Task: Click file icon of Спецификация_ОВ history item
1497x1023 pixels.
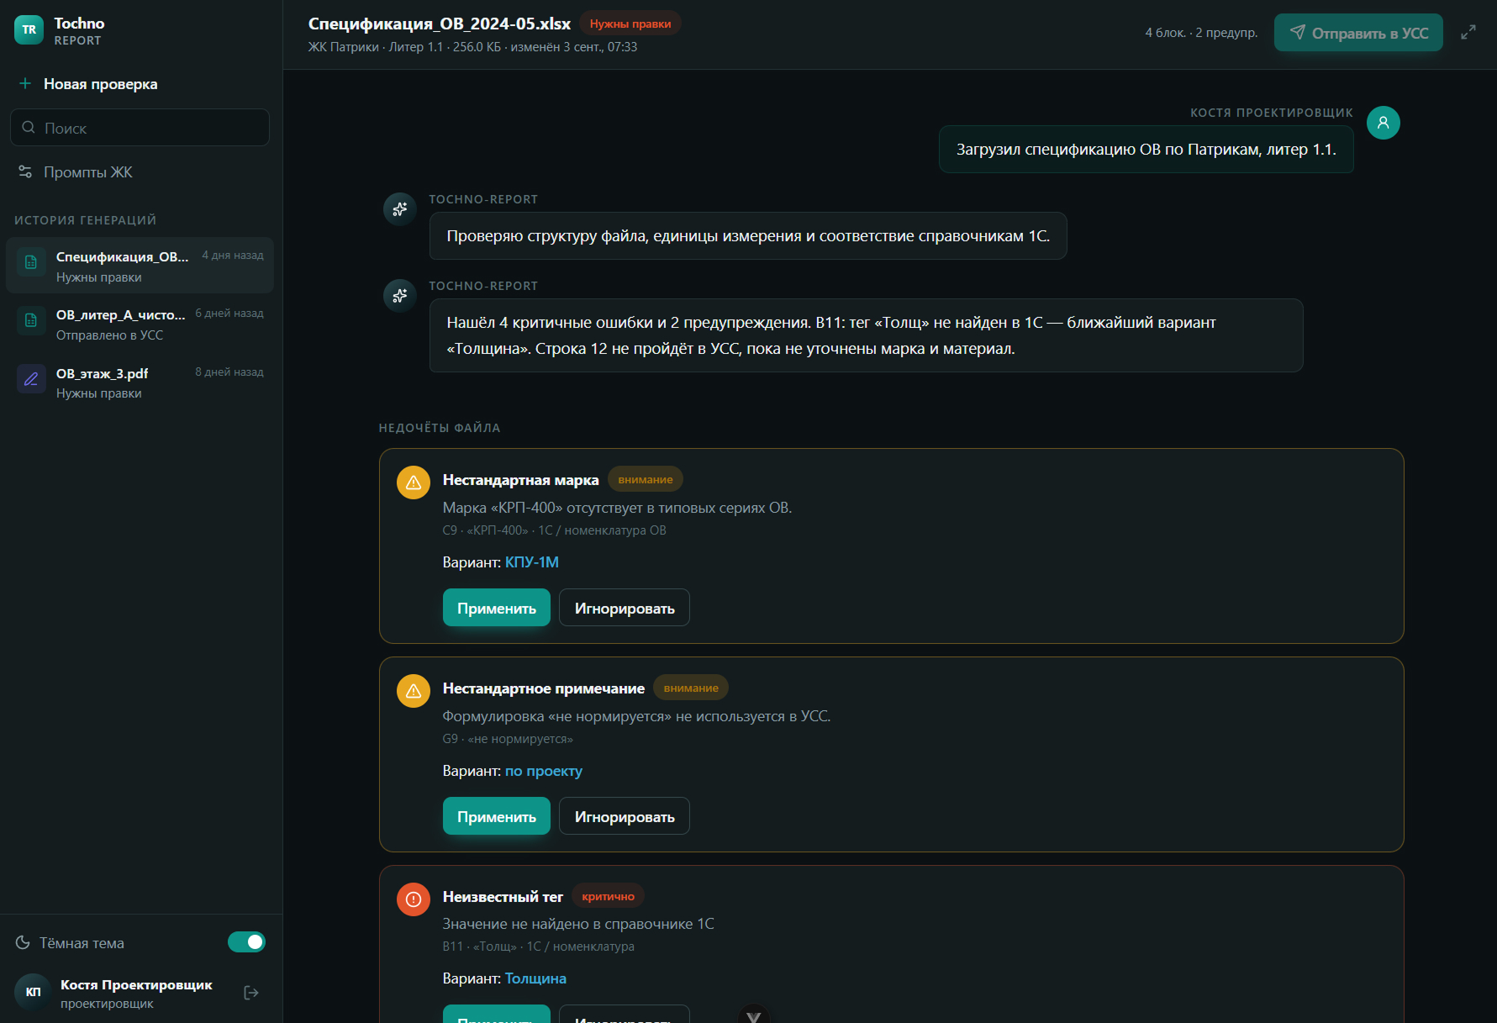Action: (x=31, y=262)
